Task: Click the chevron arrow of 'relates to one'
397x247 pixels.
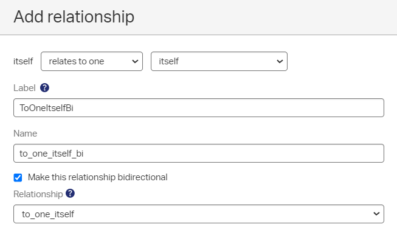Action: point(134,61)
